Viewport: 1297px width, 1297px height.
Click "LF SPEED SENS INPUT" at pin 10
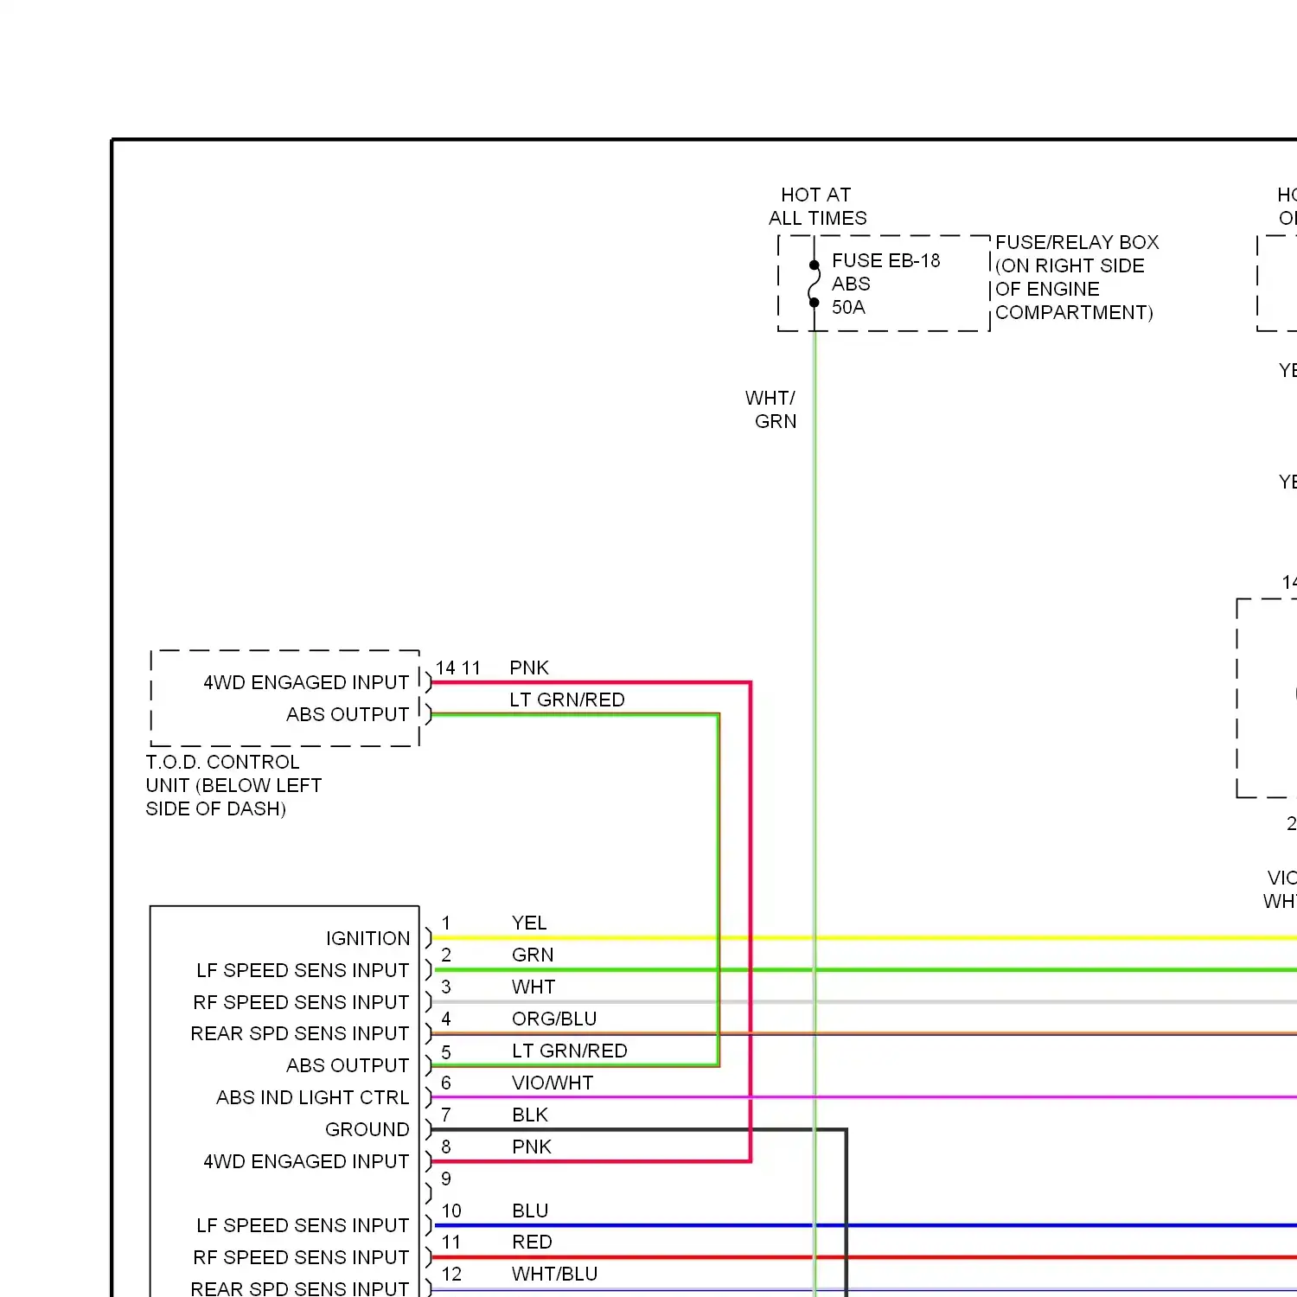[303, 1225]
